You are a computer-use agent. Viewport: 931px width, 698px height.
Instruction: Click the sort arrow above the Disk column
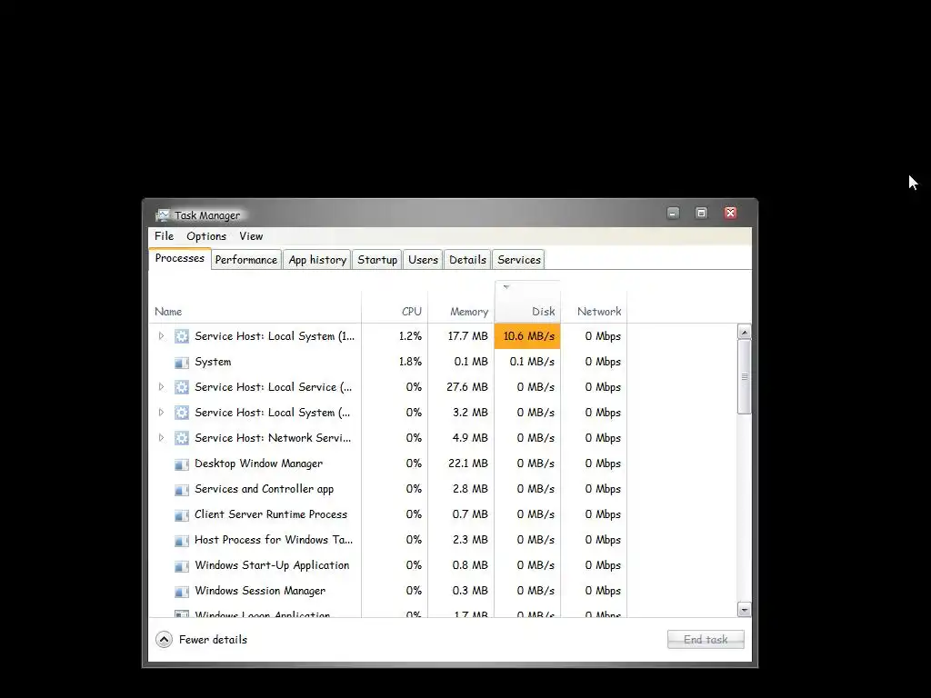point(506,286)
